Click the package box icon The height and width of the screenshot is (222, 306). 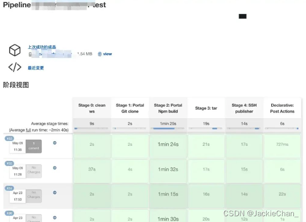point(15,50)
